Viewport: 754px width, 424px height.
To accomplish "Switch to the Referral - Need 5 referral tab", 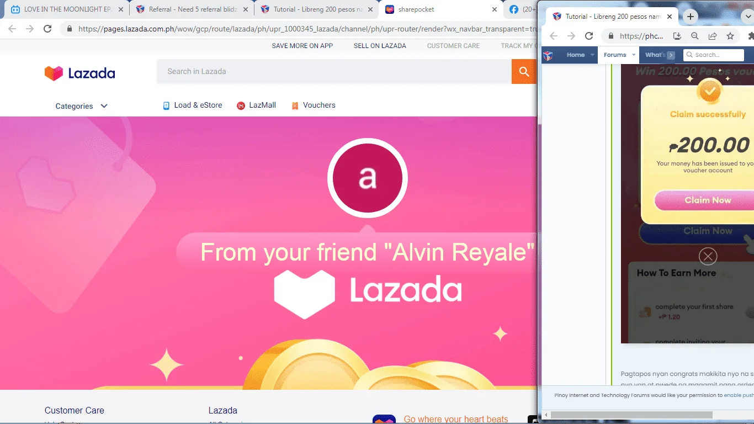I will pyautogui.click(x=192, y=9).
